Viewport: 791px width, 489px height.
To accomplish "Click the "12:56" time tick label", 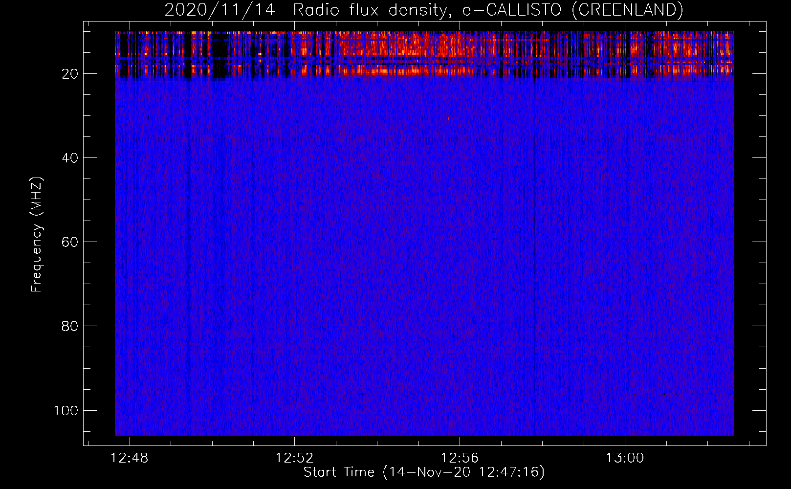I will click(460, 458).
